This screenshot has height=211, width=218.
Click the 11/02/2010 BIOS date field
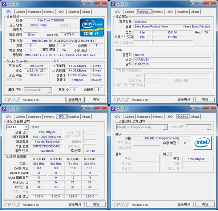coord(172,64)
